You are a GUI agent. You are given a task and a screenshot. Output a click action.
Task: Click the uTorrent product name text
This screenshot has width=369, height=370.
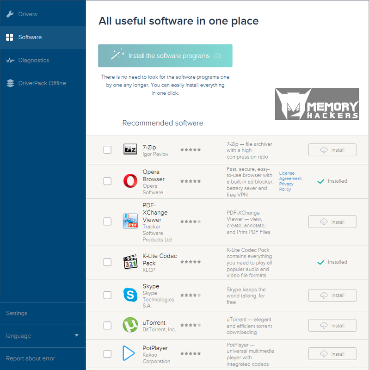[154, 322]
